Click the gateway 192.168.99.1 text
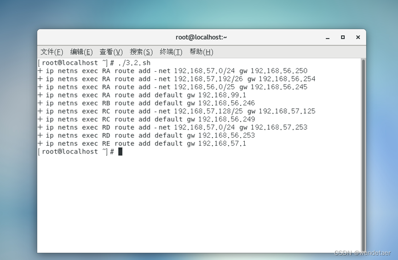 tap(222, 95)
